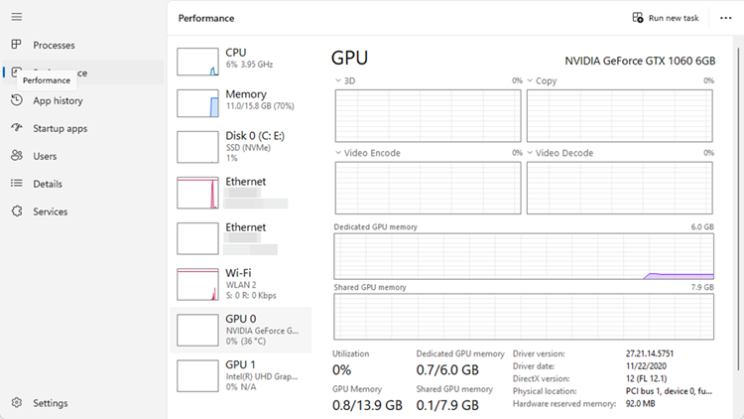The image size is (744, 419).
Task: Click the Shared GPU memory graph
Action: pos(524,317)
